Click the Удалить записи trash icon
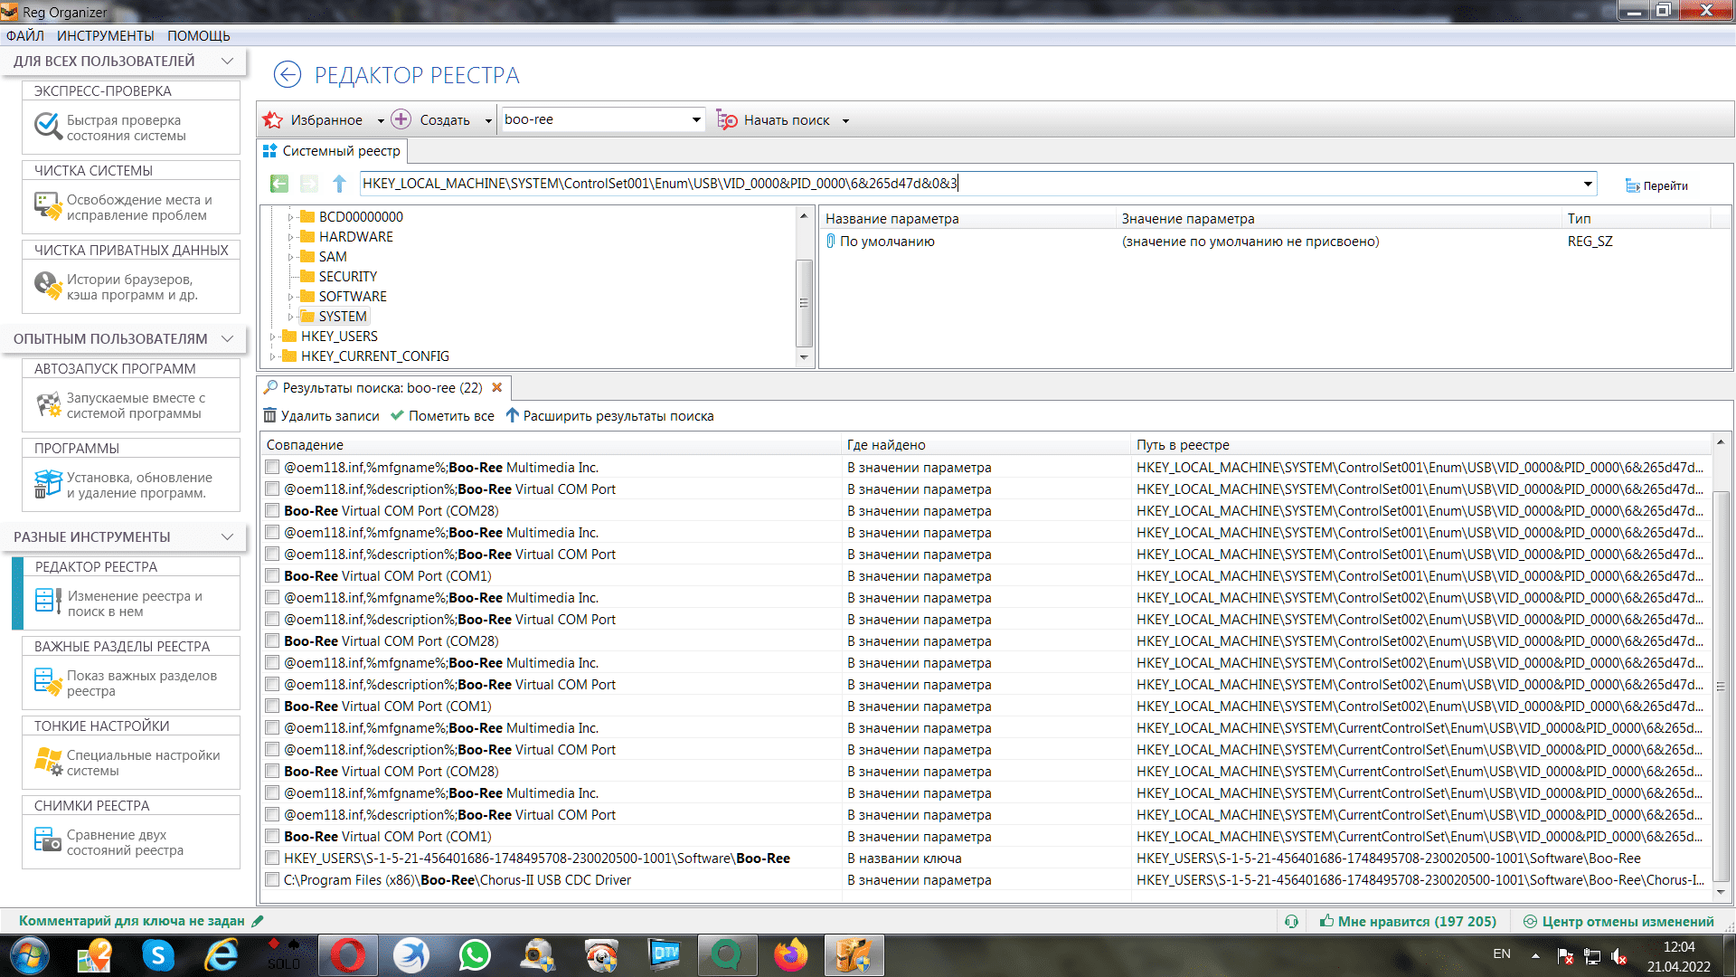The height and width of the screenshot is (977, 1736). (269, 415)
